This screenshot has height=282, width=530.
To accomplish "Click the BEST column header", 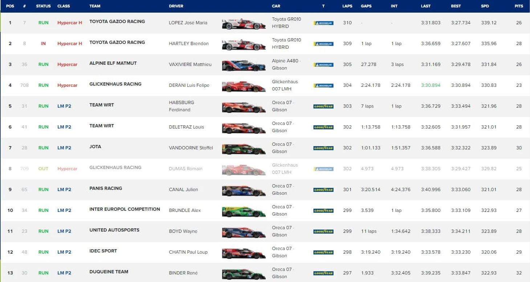I will click(456, 6).
